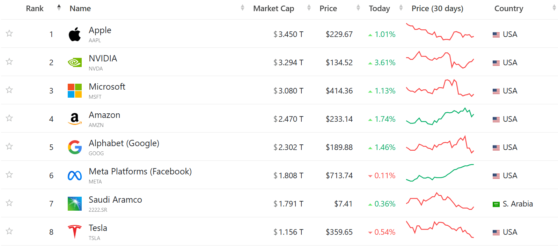The image size is (558, 248).
Task: Select the Today column header
Action: pos(379,8)
